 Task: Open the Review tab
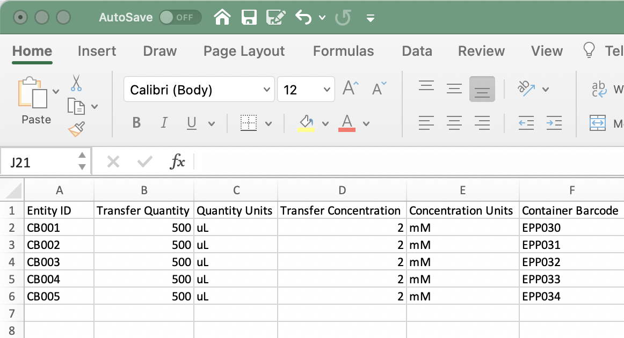pos(481,51)
